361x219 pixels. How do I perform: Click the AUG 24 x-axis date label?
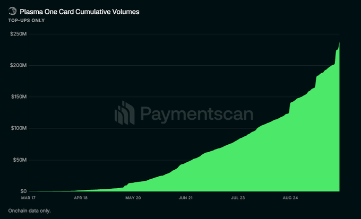[x=290, y=198]
